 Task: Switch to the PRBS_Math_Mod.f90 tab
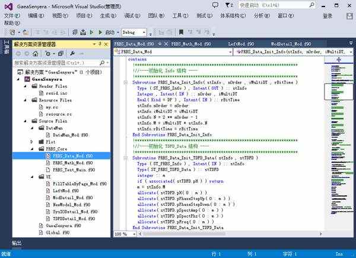tap(191, 44)
